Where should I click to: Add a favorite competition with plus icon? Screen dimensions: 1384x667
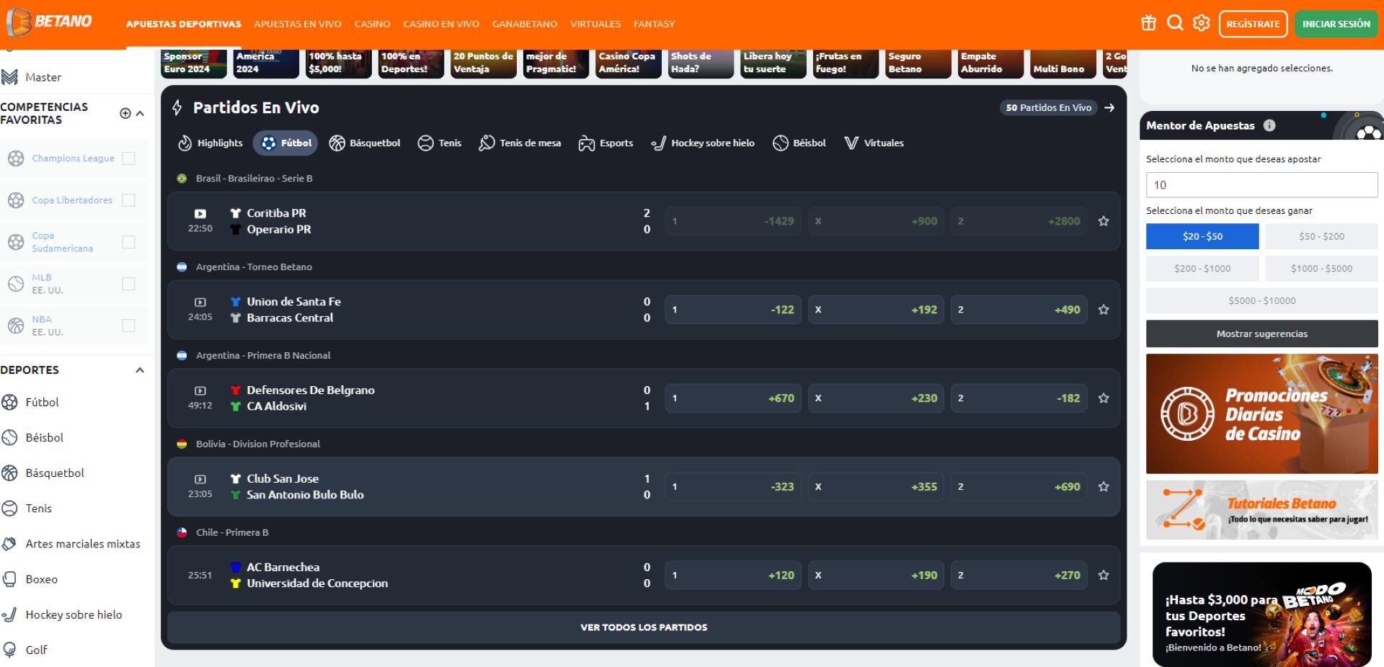pyautogui.click(x=125, y=113)
